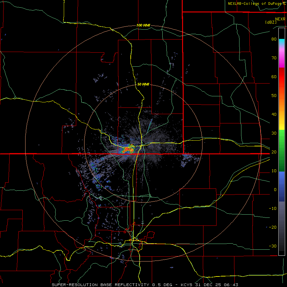
Task: Click the -20 value on the dBZ scale
Action: tap(273, 227)
